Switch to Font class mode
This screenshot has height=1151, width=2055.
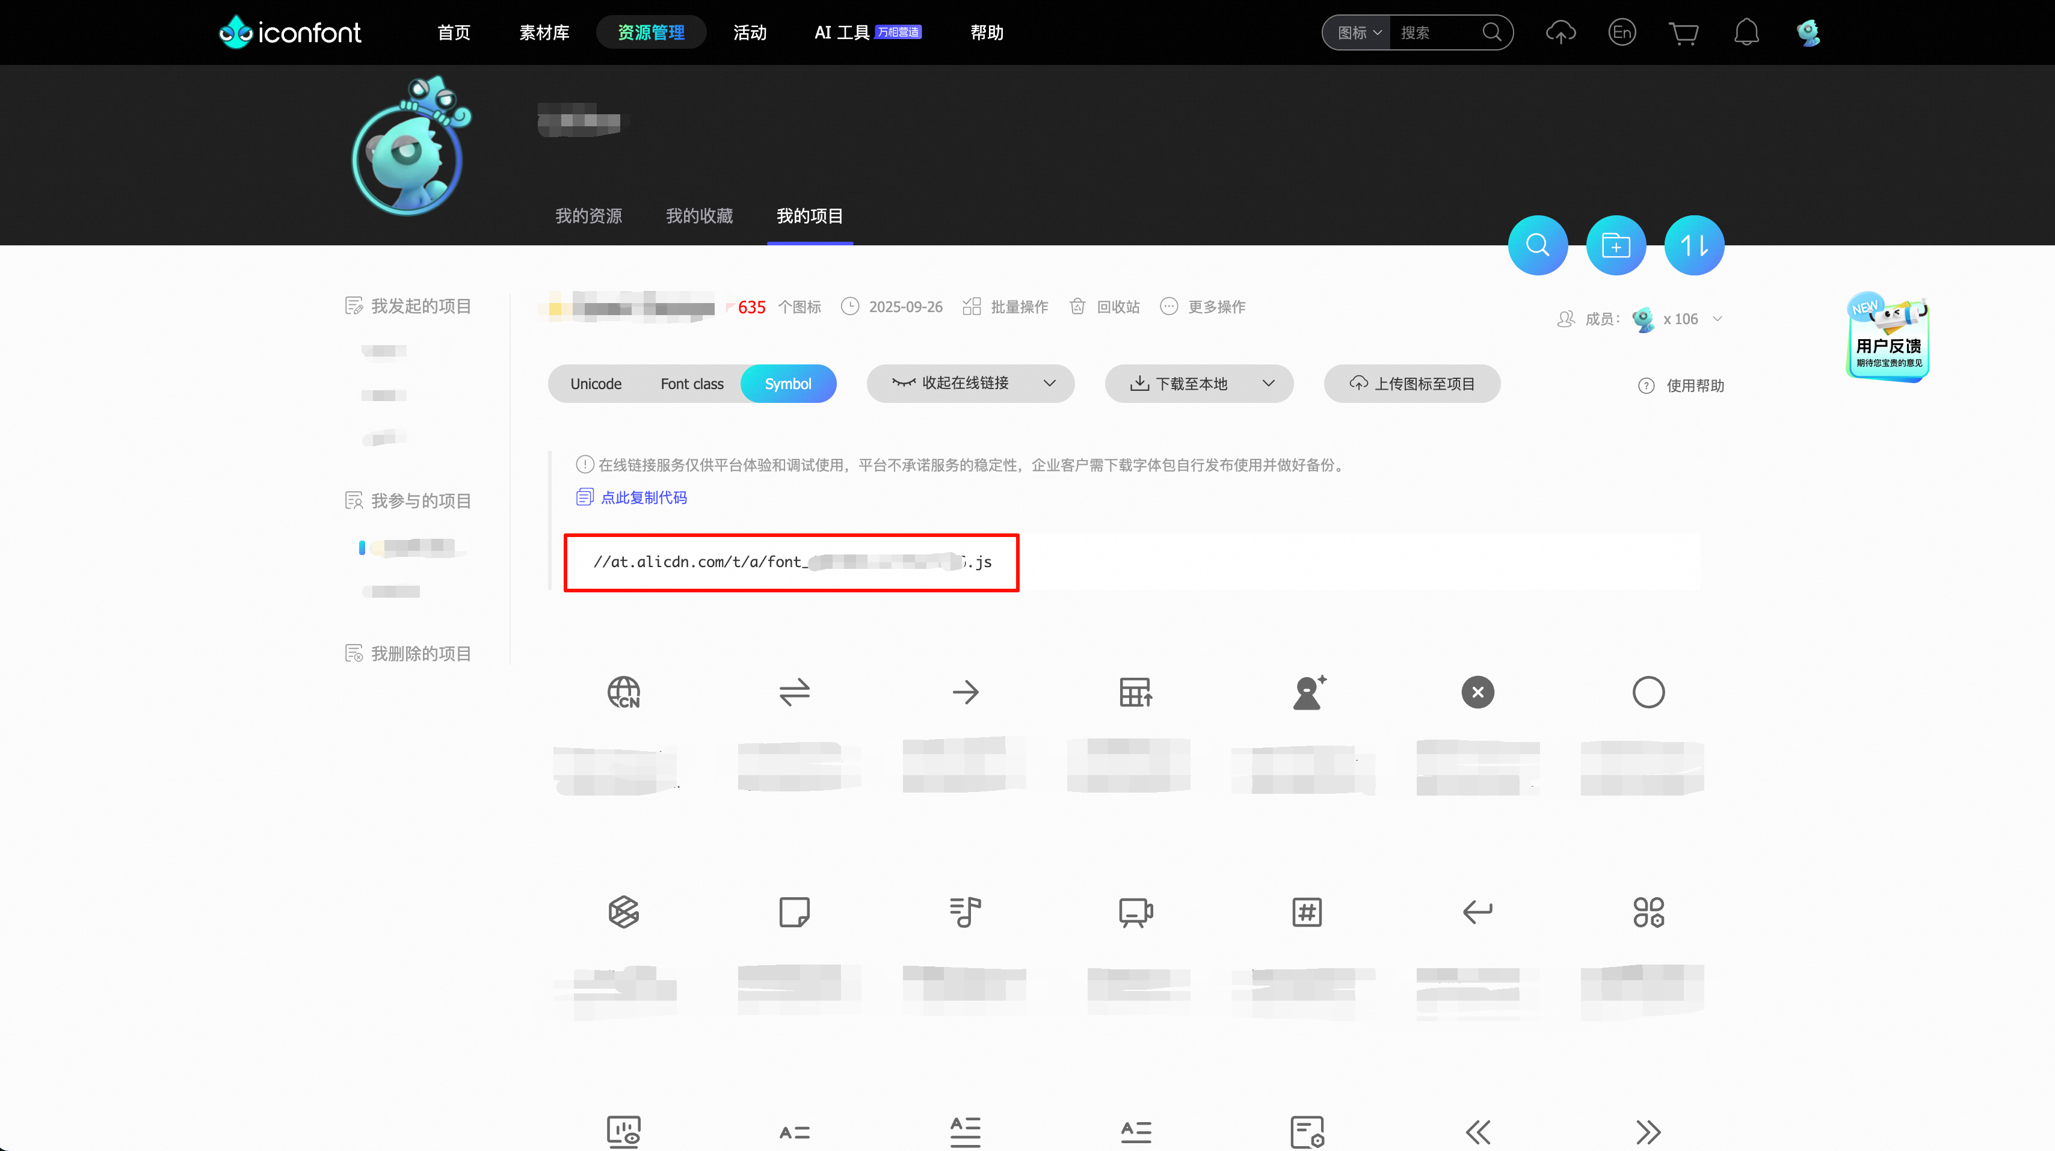coord(692,384)
